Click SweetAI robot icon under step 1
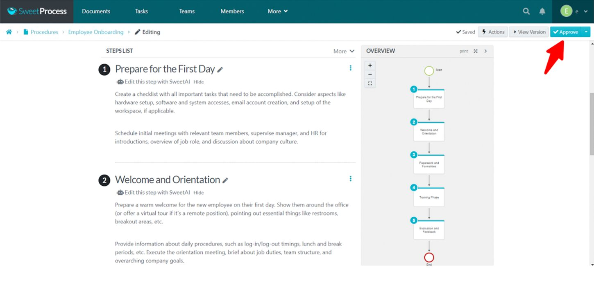Screen dimensions: 594x292 pos(120,82)
